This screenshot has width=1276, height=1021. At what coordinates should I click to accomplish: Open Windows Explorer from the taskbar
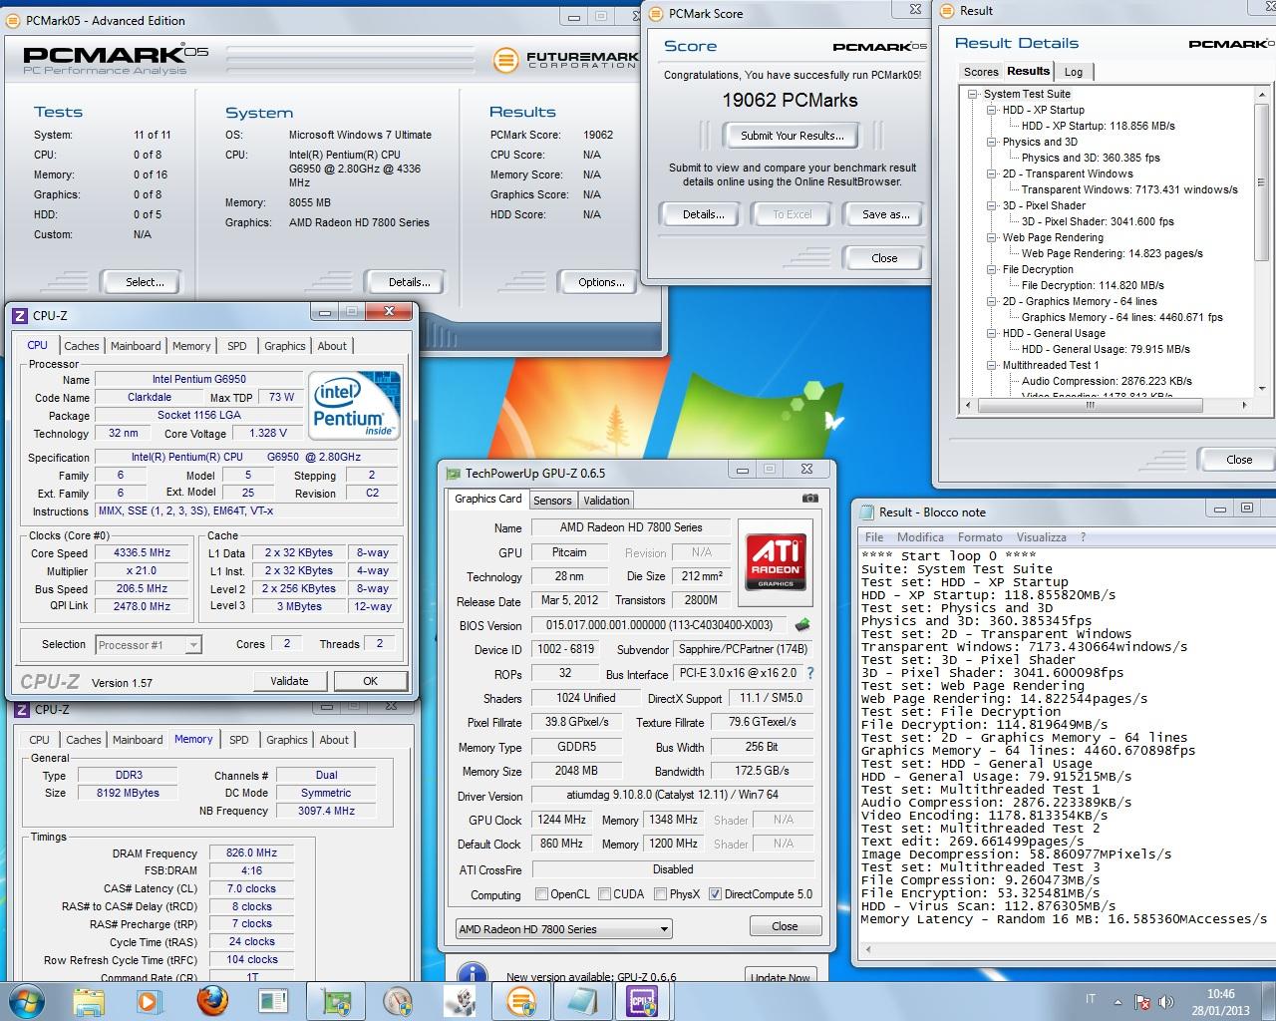[x=90, y=1001]
